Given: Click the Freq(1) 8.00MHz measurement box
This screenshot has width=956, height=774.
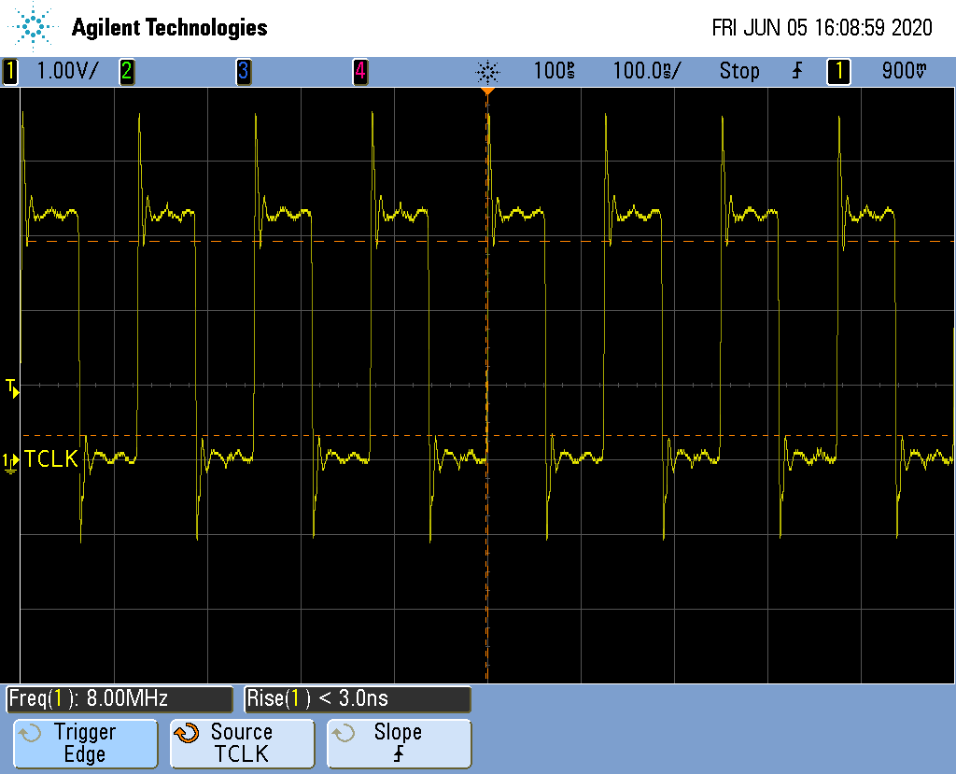Looking at the screenshot, I should point(119,698).
